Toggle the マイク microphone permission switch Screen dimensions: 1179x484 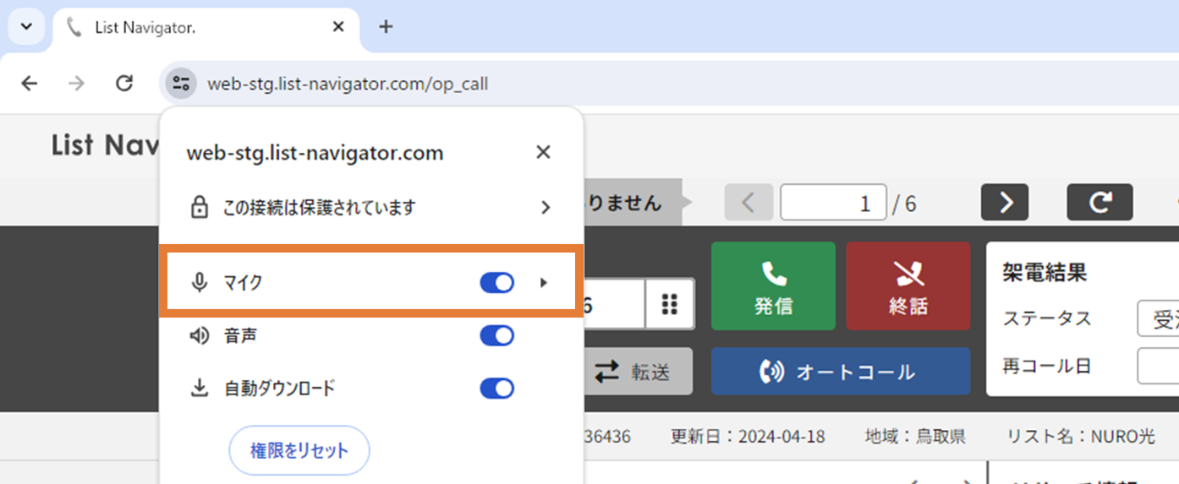click(x=496, y=283)
